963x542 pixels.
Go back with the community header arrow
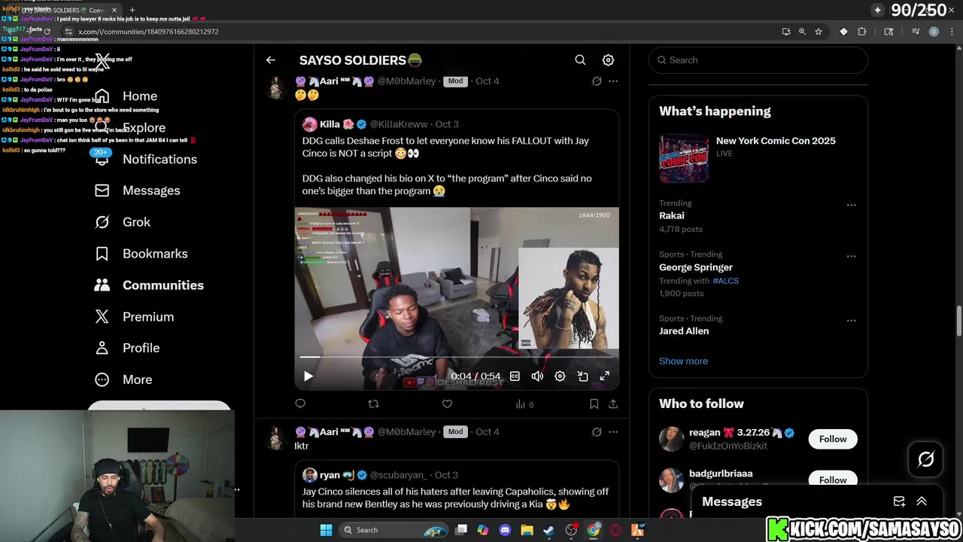click(271, 60)
